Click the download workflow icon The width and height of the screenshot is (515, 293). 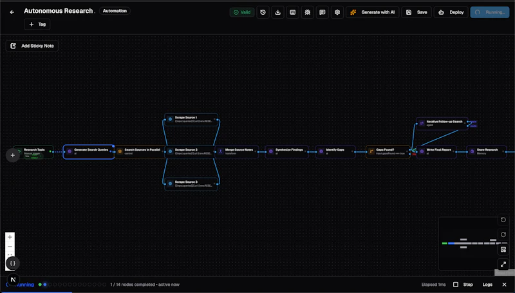(277, 12)
